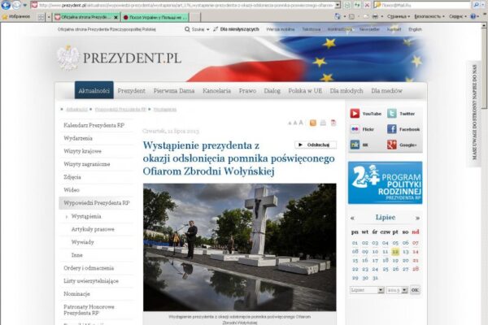Click the red stop loading X icon
Viewport: 488px width, 325px height.
pyautogui.click(x=367, y=5)
